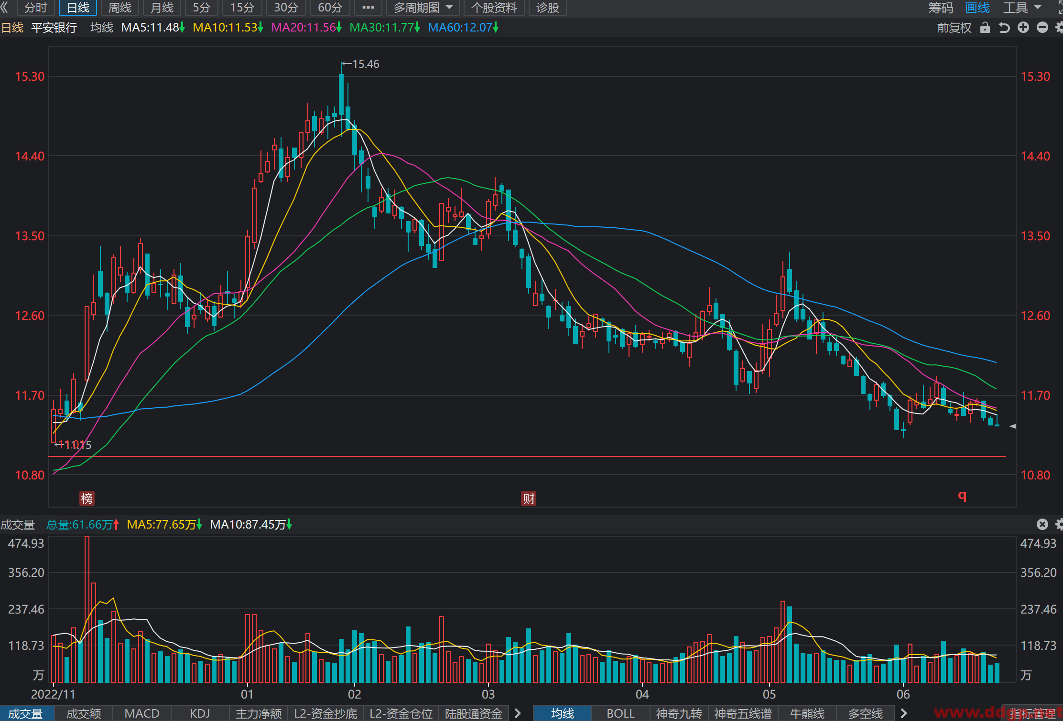
Task: Select the 30分 period tab
Action: pyautogui.click(x=286, y=8)
